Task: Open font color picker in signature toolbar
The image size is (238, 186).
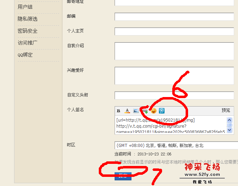Action: 127,111
